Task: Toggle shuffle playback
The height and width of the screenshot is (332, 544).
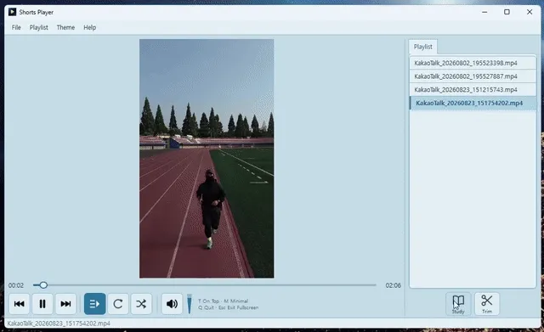Action: pos(141,304)
